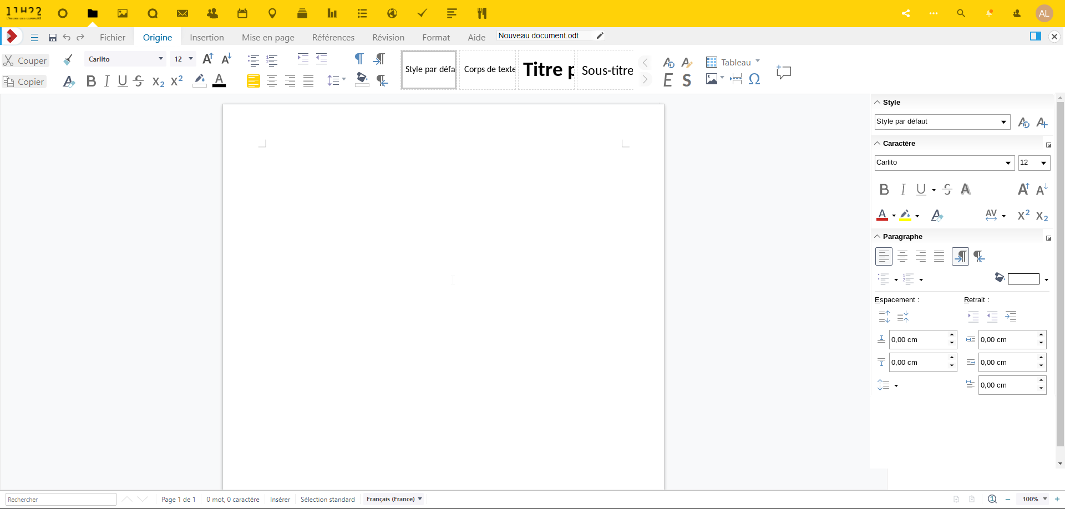Insert a comment using the speech bubble icon
Image resolution: width=1065 pixels, height=509 pixels.
point(783,72)
